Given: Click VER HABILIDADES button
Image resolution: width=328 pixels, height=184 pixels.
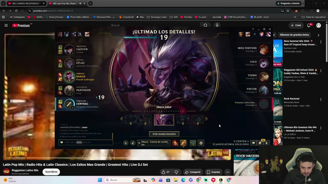Looking at the screenshot, I should [x=164, y=134].
